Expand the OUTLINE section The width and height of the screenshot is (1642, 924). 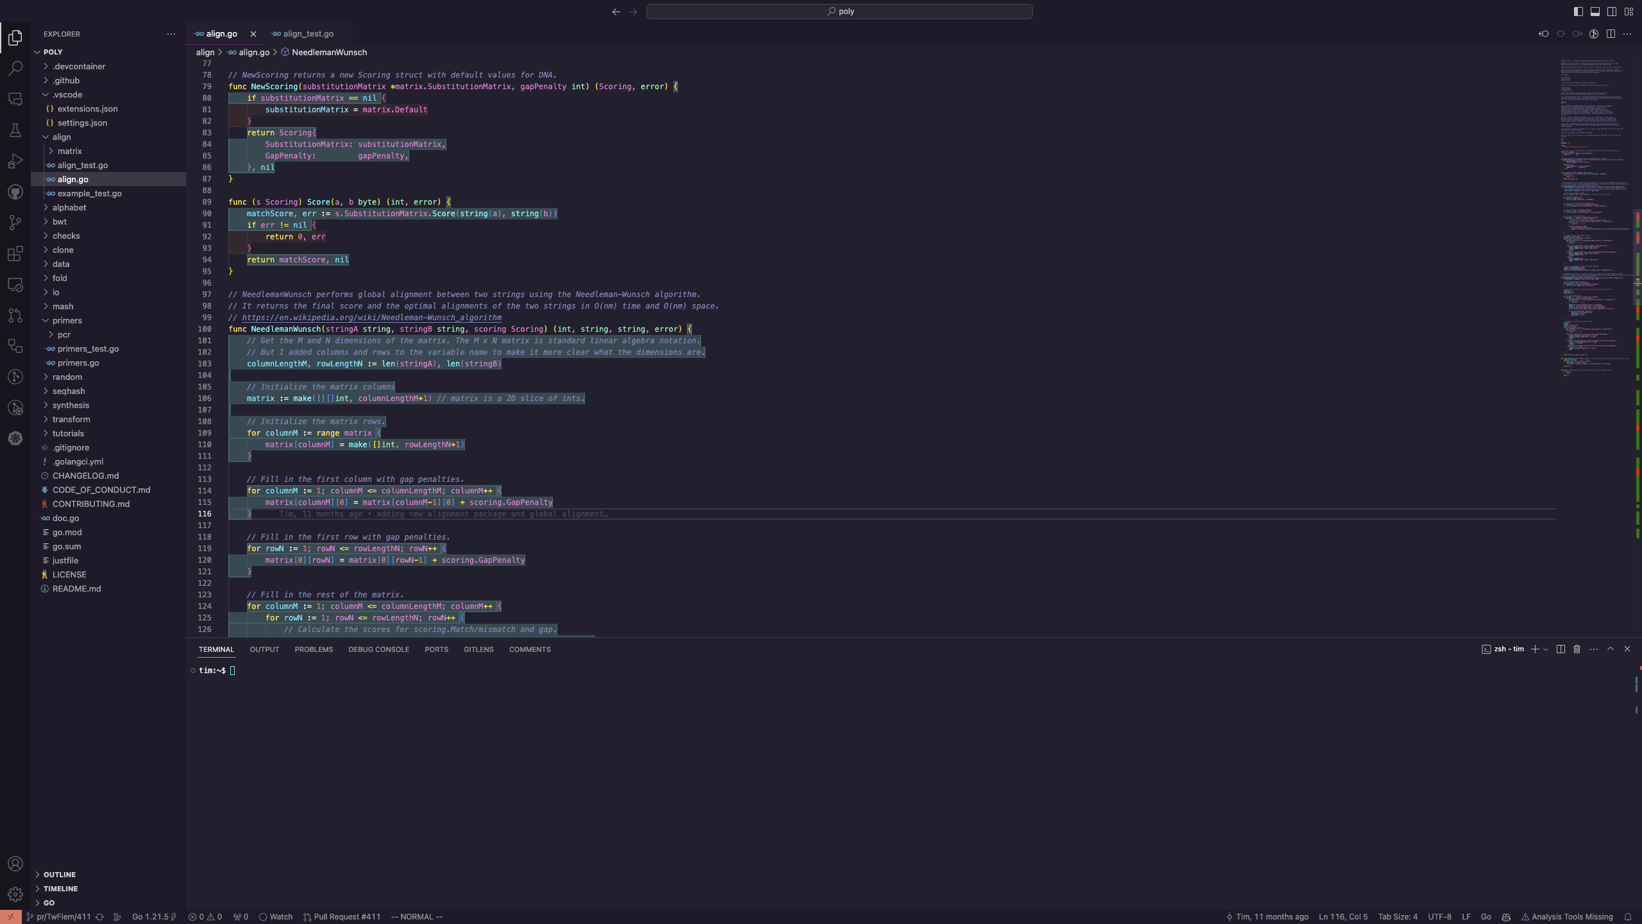(x=60, y=875)
